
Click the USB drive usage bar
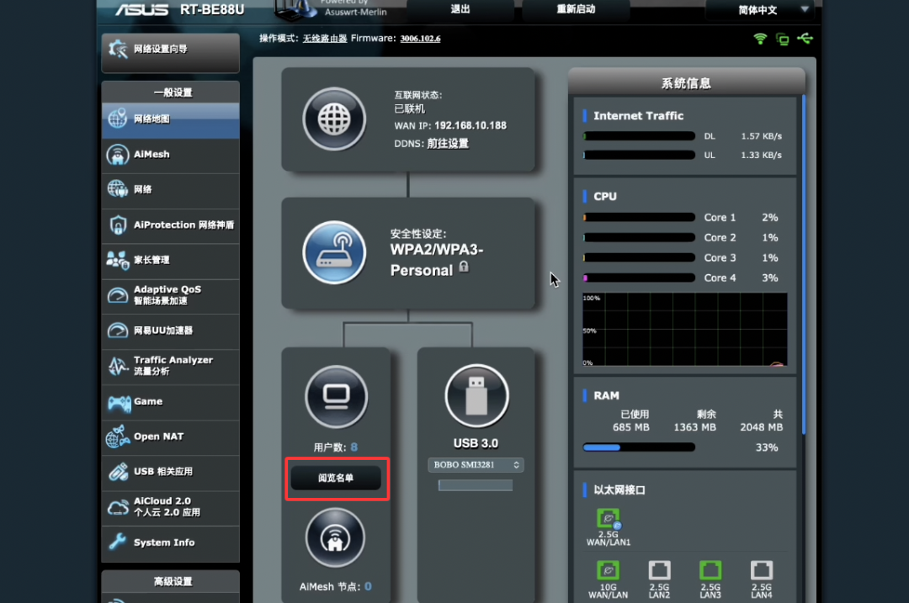[x=476, y=485]
